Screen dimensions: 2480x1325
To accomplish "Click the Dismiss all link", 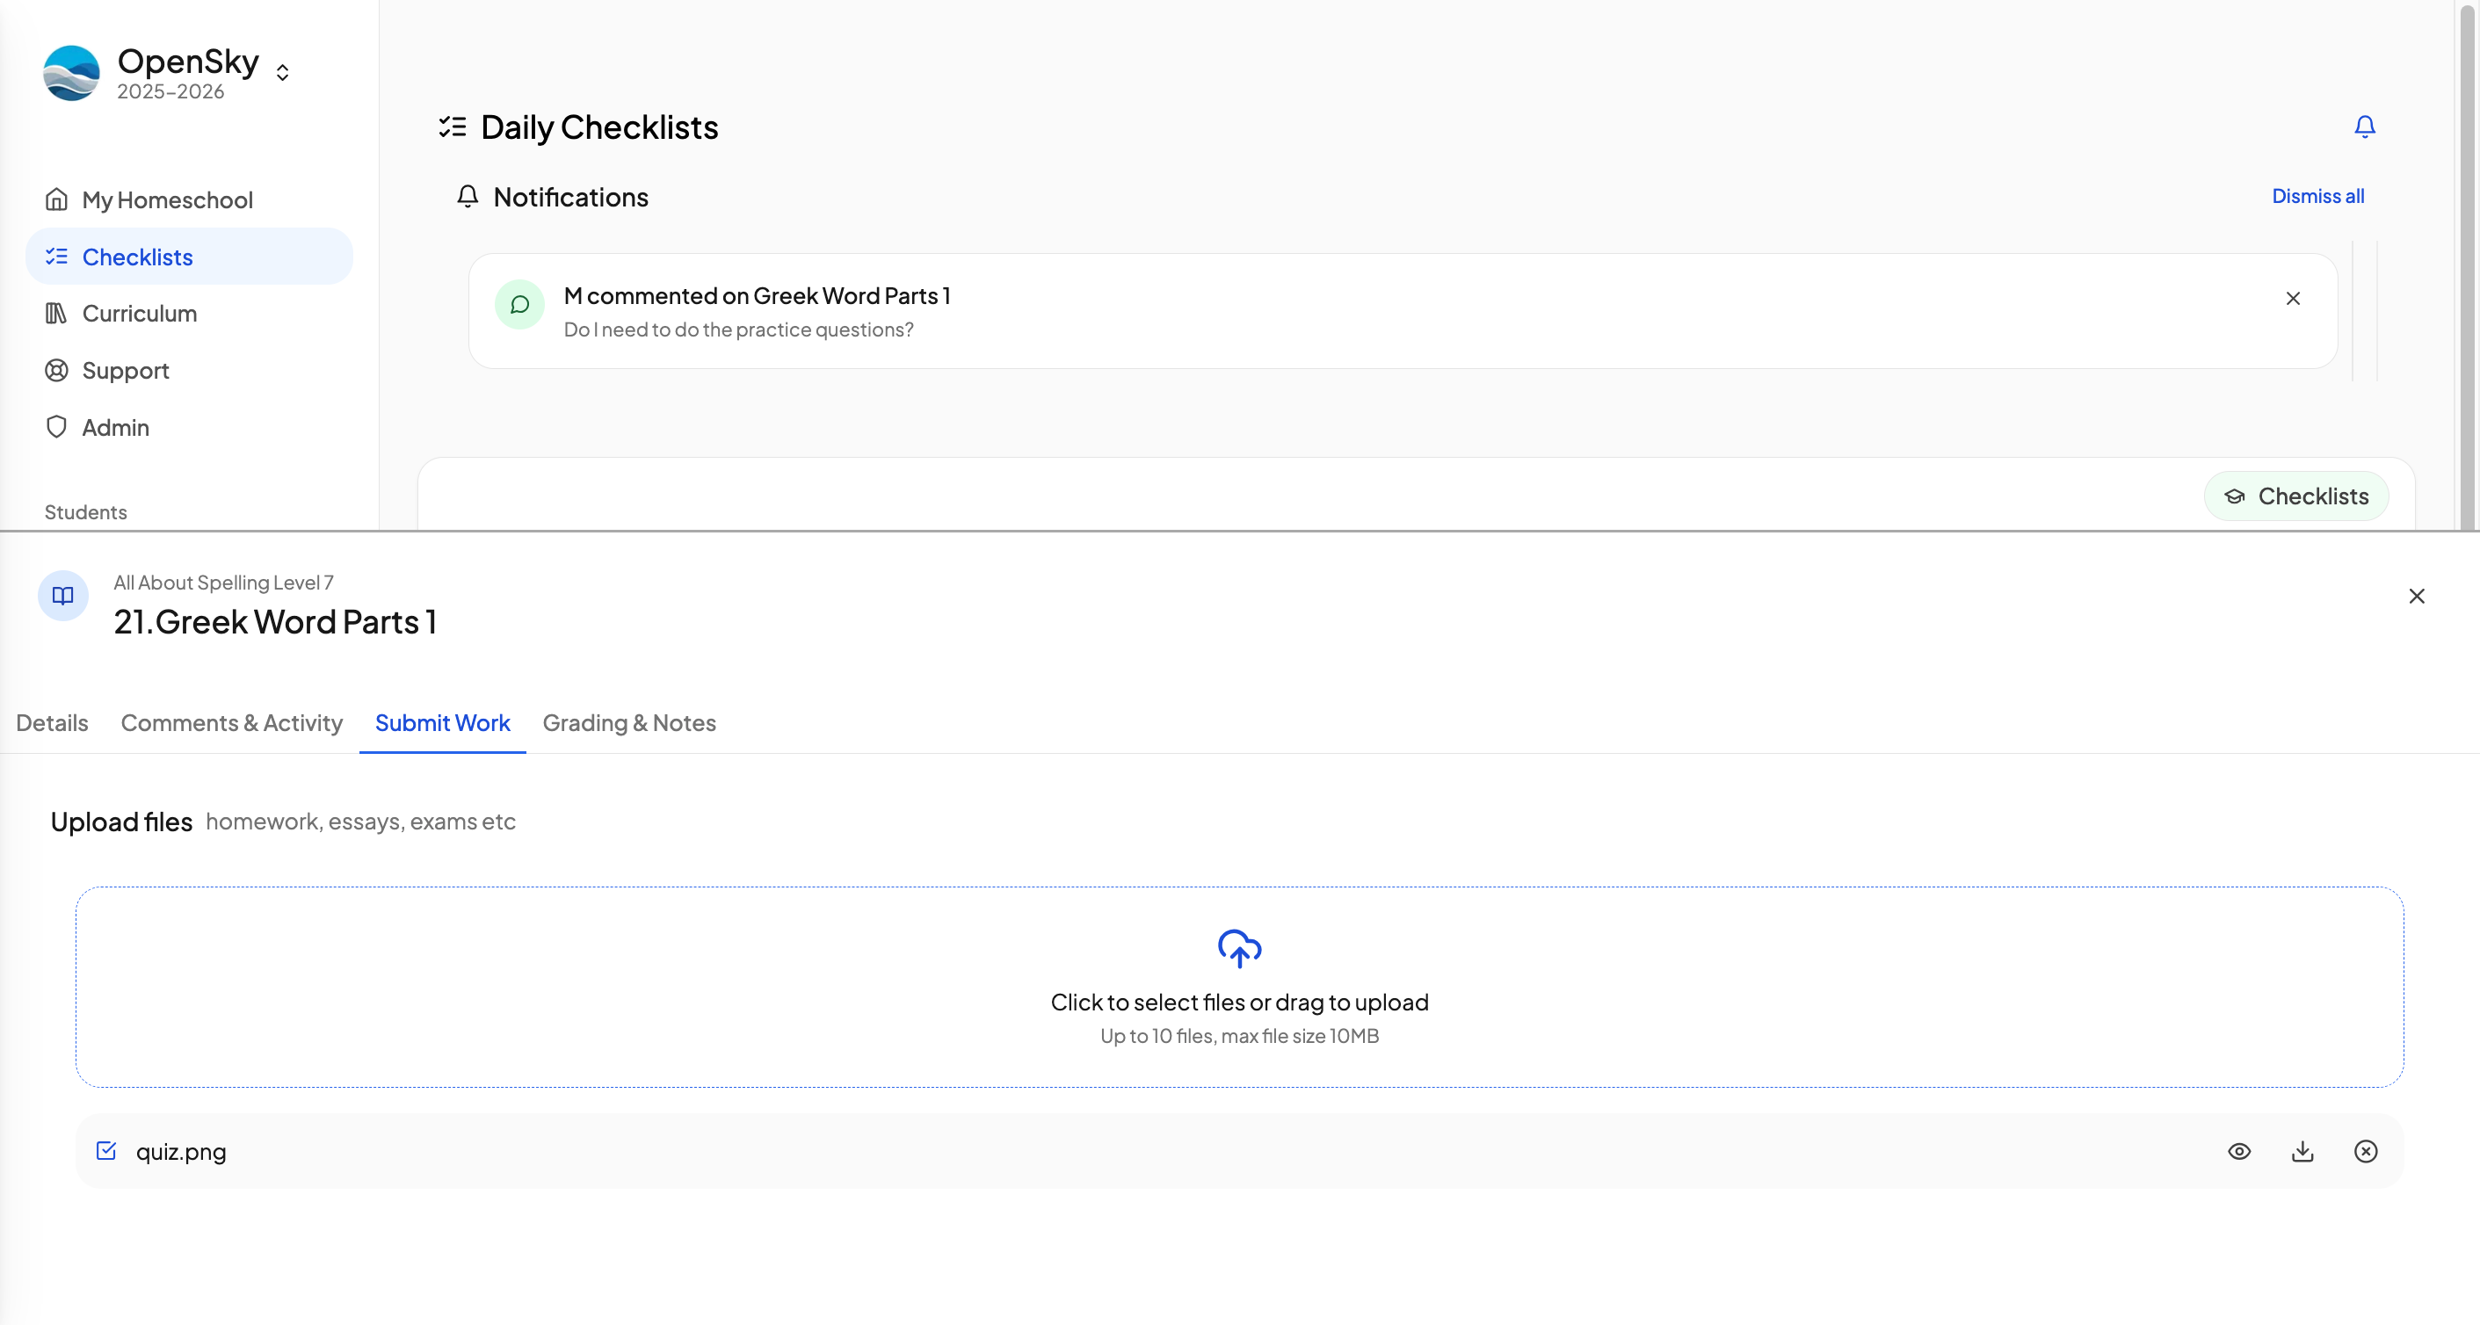I will click(2317, 196).
